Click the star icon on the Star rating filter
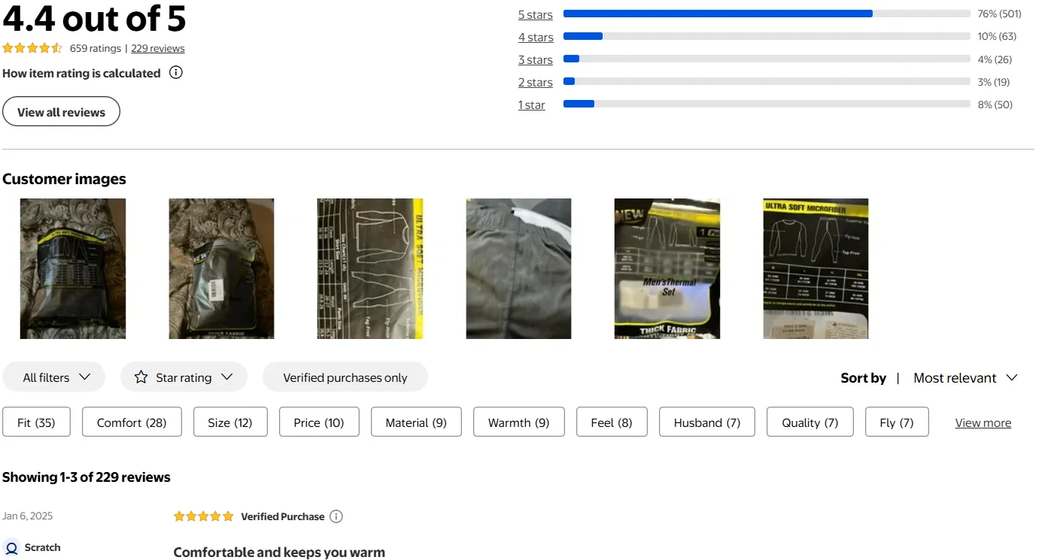Screen dimensions: 1054x560 point(141,377)
